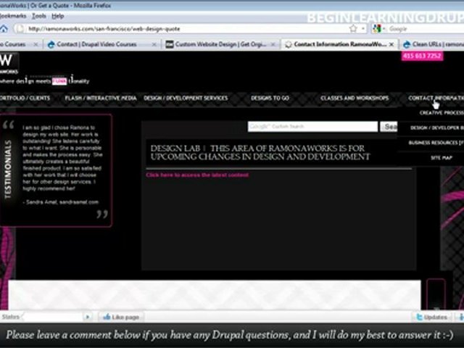Choose Business Resources submenu entry
Image resolution: width=464 pixels, height=348 pixels.
pos(436,143)
